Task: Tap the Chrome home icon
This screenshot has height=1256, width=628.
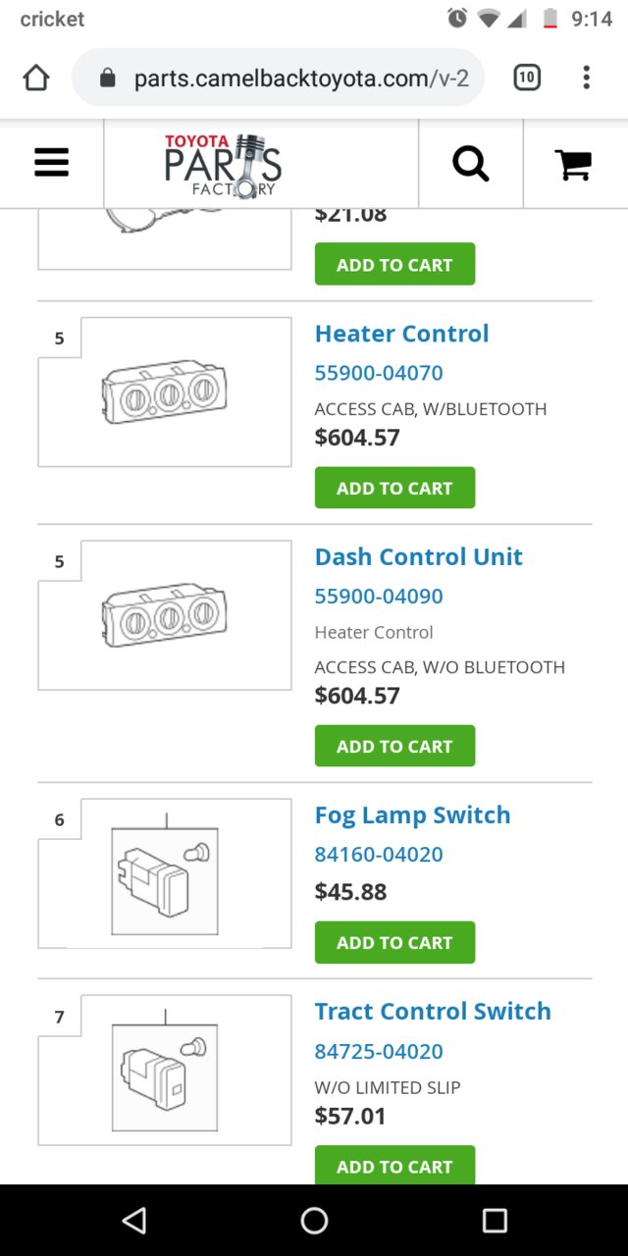Action: (36, 78)
